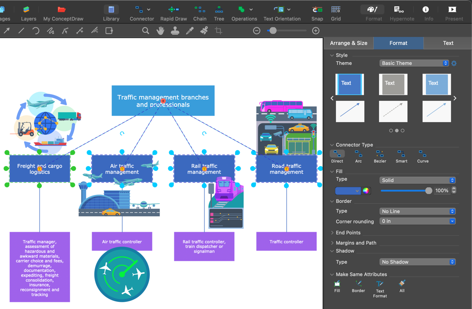Open the Library panel
The height and width of the screenshot is (309, 472).
pyautogui.click(x=111, y=13)
